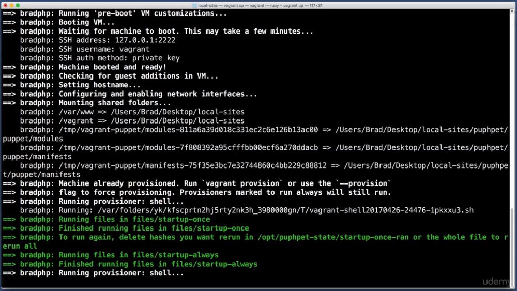Image resolution: width=517 pixels, height=291 pixels.
Task: Click the udemy watermark logo
Action: [496, 282]
